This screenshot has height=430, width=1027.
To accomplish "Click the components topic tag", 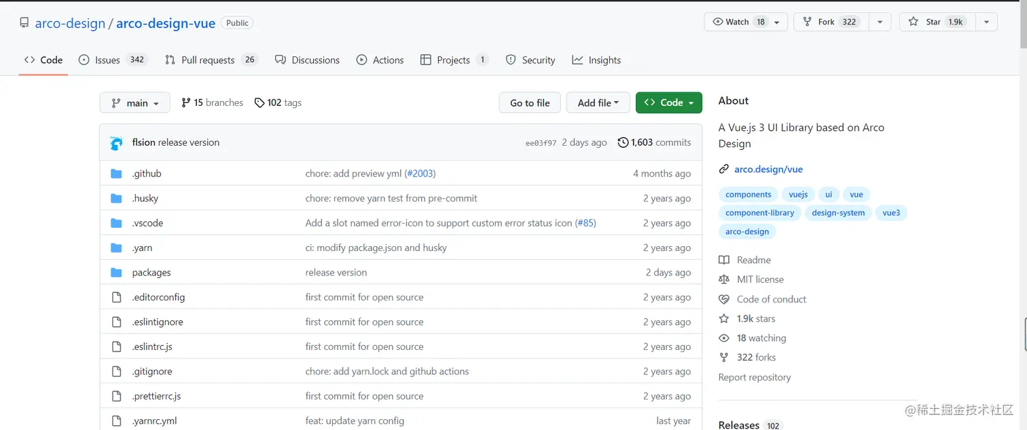I will click(x=749, y=195).
